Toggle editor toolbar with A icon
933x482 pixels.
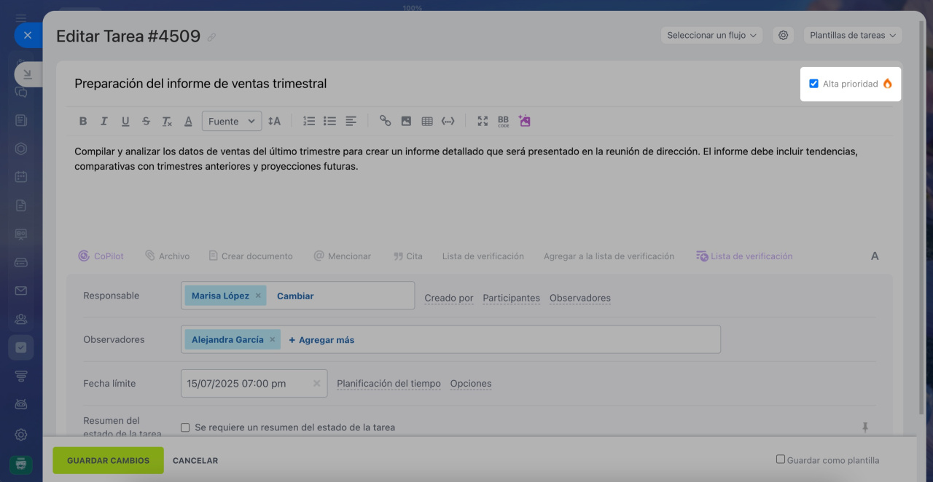[x=875, y=256]
